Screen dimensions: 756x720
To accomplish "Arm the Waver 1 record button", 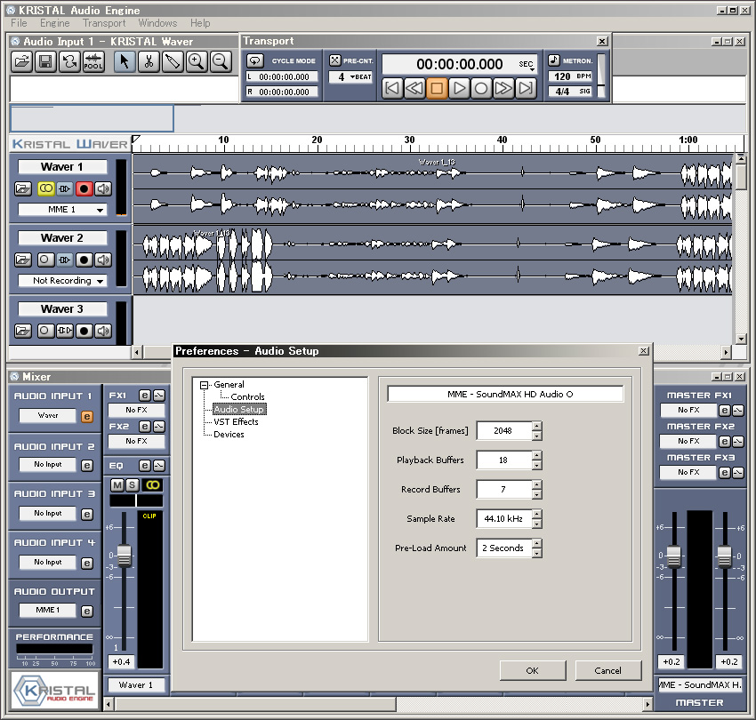I will coord(84,188).
